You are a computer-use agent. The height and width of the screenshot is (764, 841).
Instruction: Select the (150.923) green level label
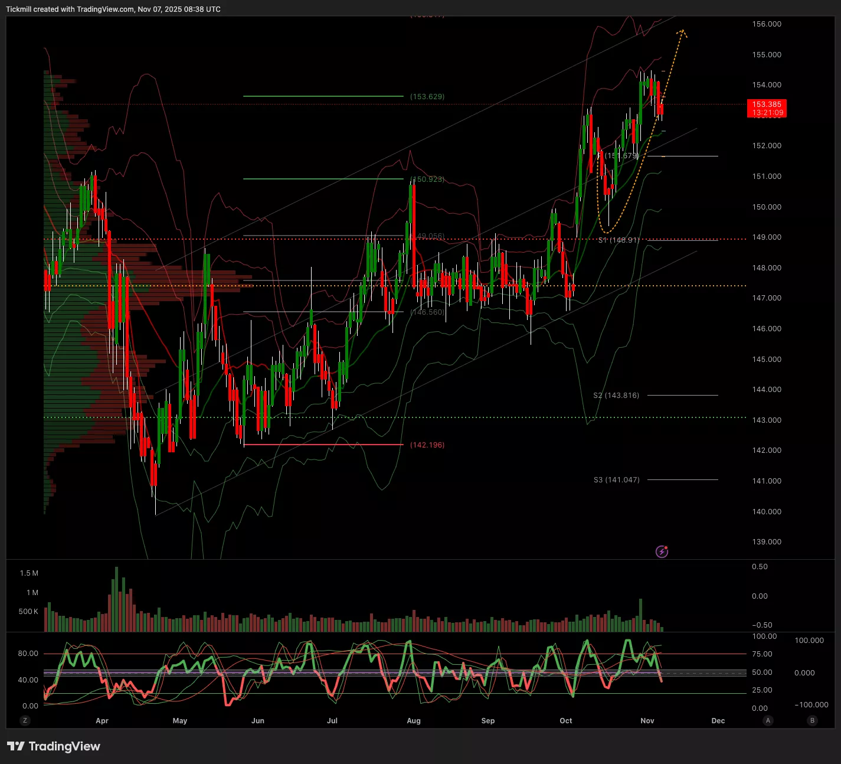click(427, 179)
